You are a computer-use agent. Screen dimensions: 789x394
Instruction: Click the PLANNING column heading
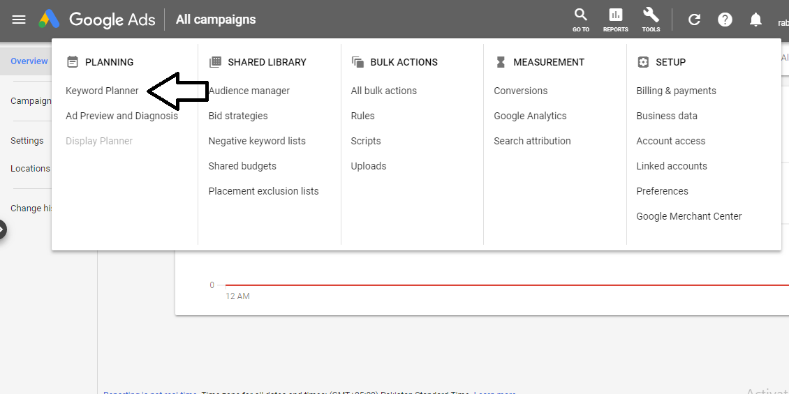[x=109, y=62]
